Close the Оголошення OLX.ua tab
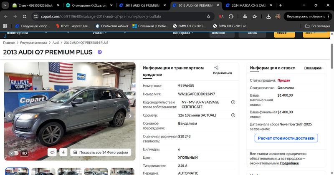The image size is (334, 175). [x=111, y=5]
